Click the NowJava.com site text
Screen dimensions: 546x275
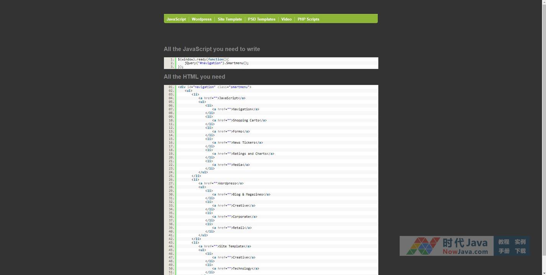coord(465,252)
